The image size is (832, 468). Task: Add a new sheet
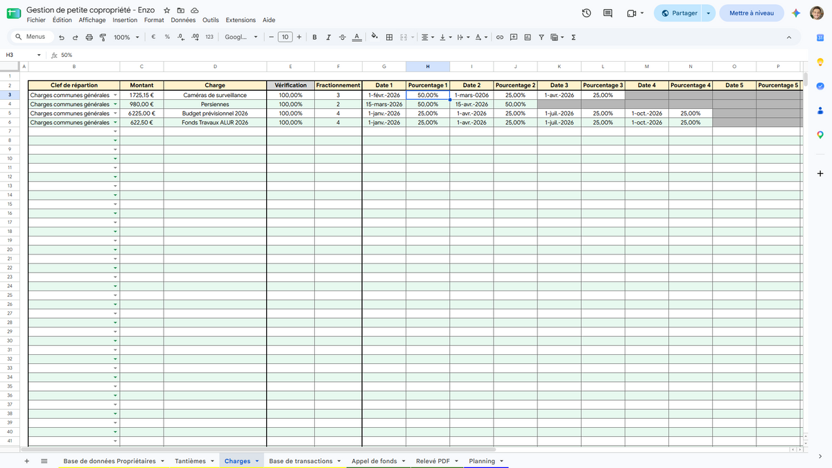point(27,461)
